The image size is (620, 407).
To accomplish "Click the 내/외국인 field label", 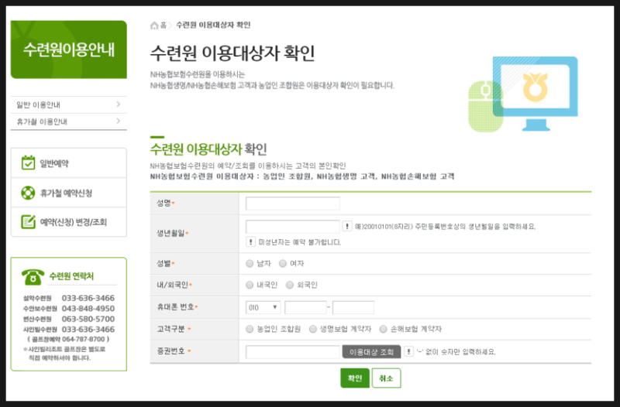I will pos(172,285).
